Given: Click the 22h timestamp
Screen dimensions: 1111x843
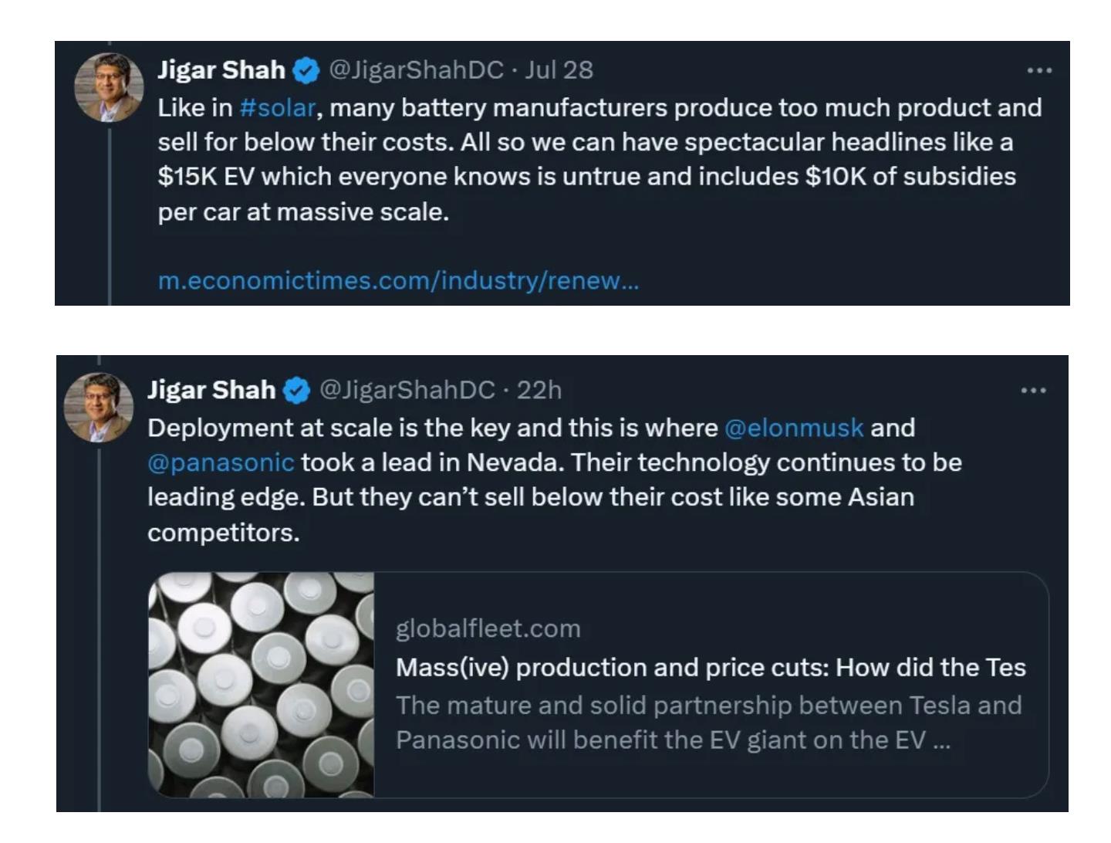Looking at the screenshot, I should [539, 391].
